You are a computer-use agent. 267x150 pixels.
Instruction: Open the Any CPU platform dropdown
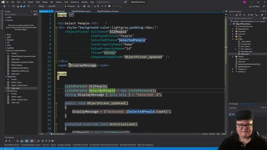pyautogui.click(x=55, y=6)
